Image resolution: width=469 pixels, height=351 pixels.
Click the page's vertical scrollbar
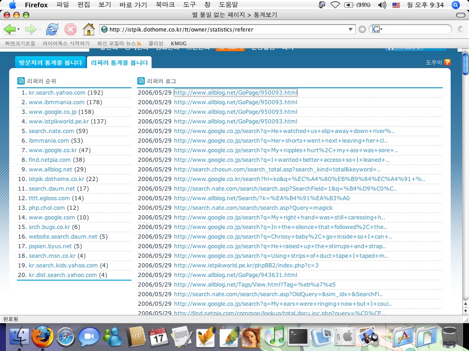click(465, 183)
